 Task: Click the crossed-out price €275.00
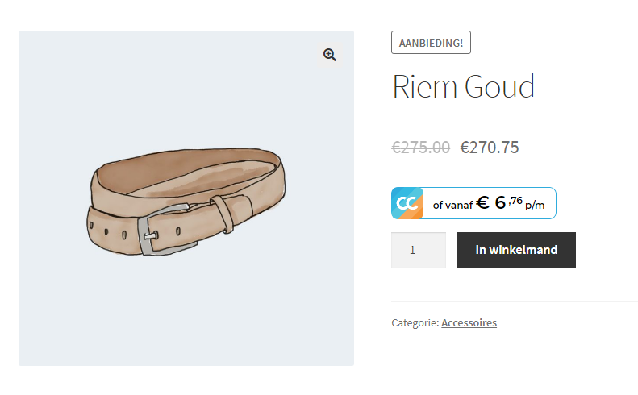[420, 147]
